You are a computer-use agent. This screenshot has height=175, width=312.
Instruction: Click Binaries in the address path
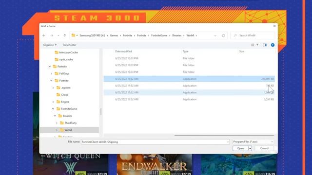tap(176, 35)
